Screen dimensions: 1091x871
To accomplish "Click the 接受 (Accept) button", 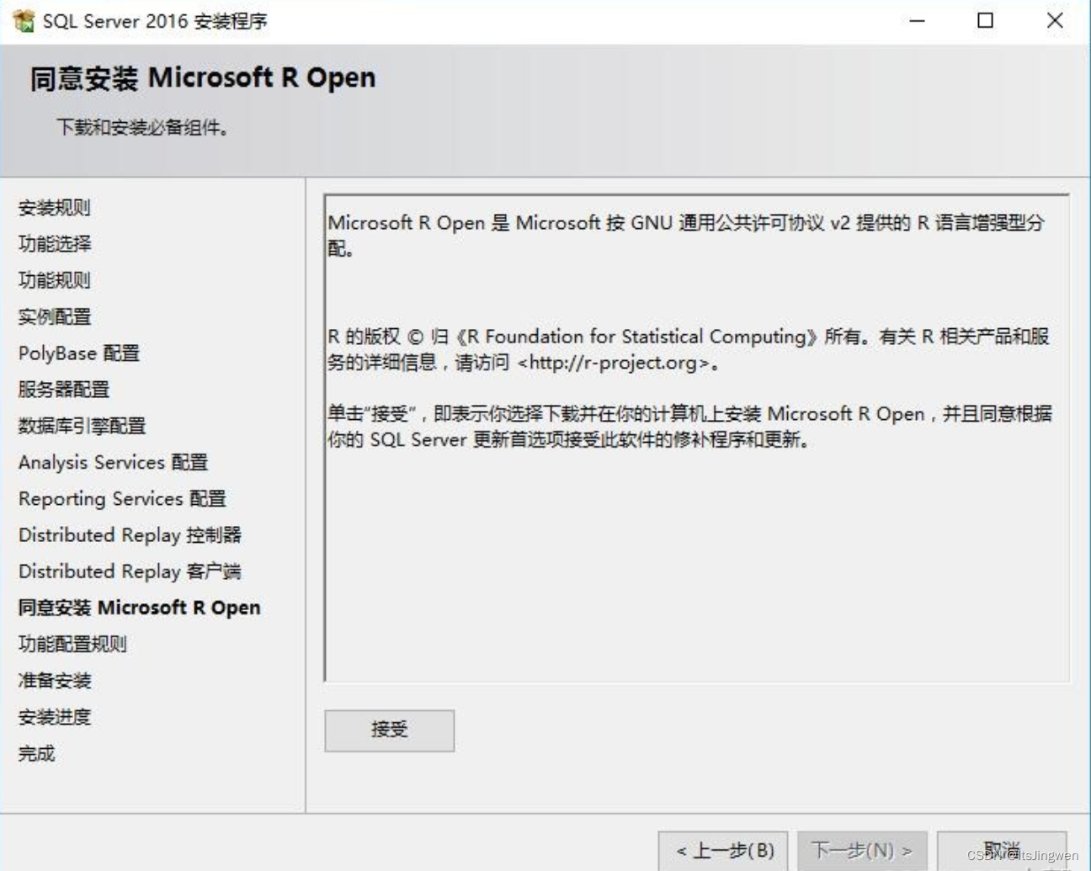I will click(x=389, y=730).
